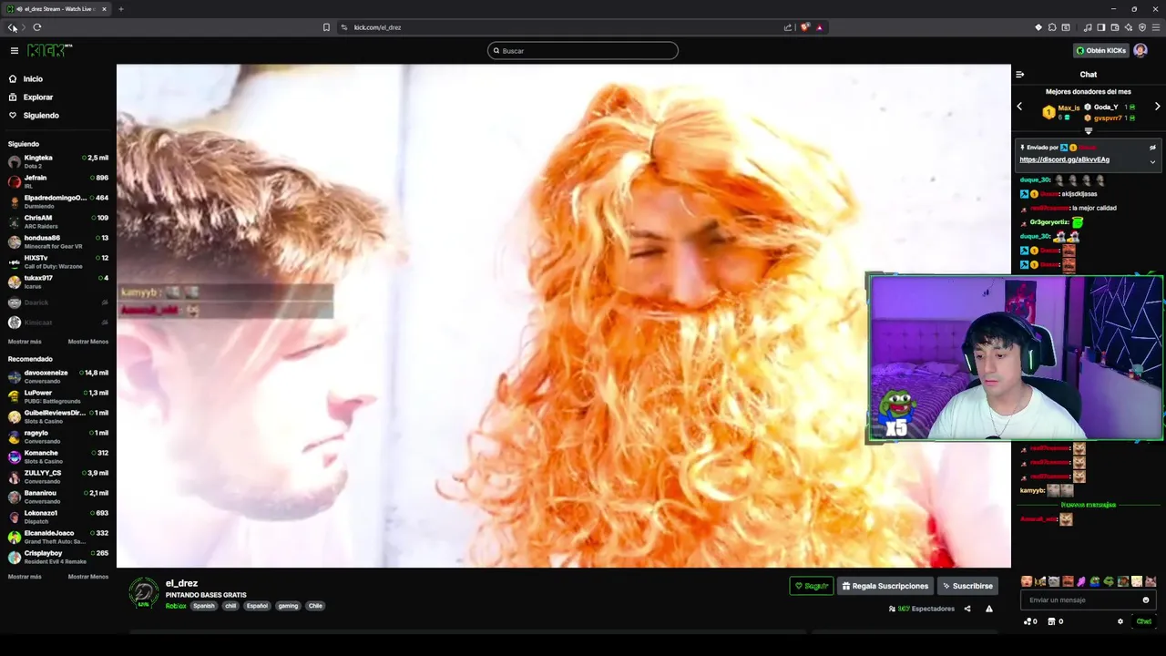Open the user profile avatar menu

1140,51
